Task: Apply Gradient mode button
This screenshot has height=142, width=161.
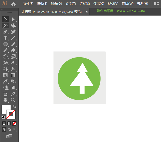Action: (9, 123)
